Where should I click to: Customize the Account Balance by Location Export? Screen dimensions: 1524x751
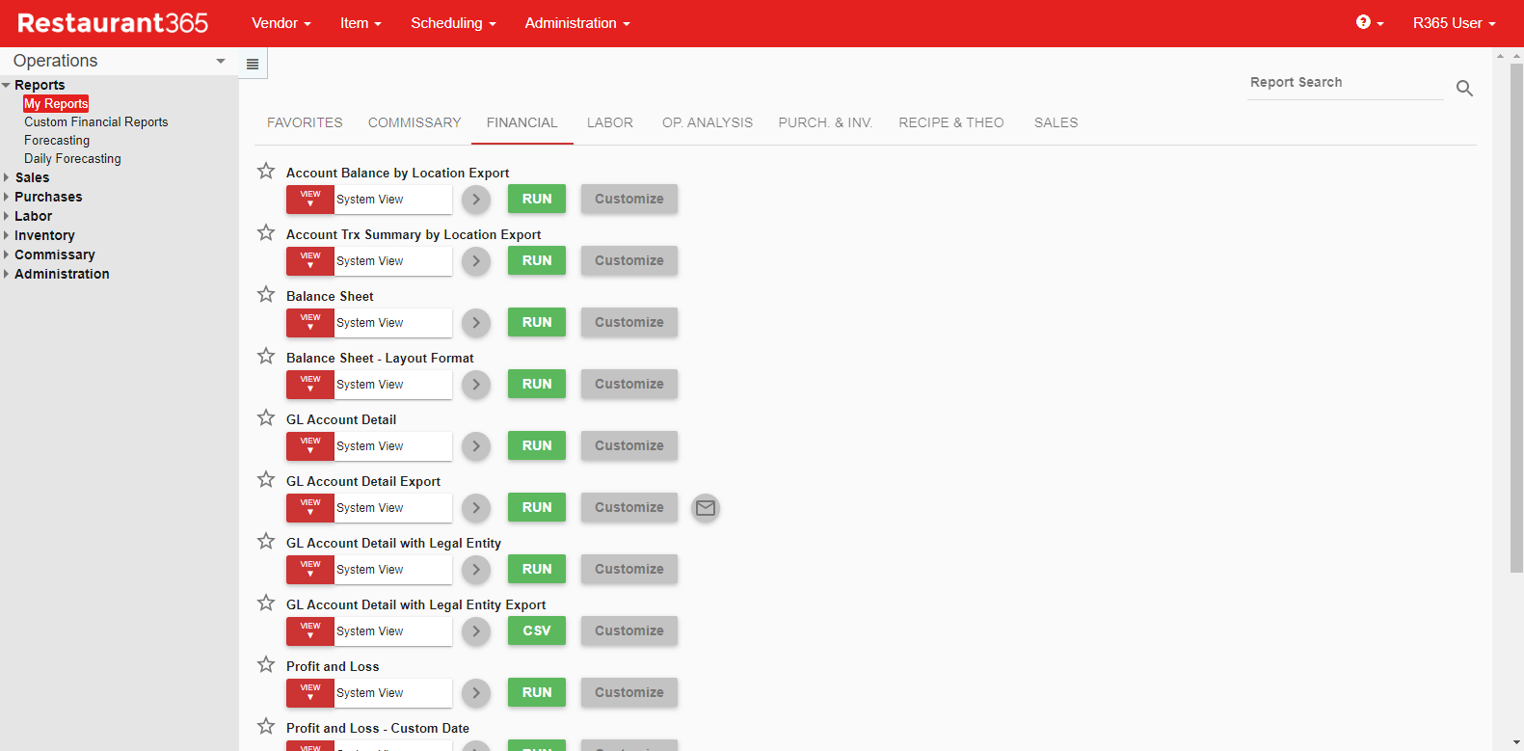[x=629, y=199]
